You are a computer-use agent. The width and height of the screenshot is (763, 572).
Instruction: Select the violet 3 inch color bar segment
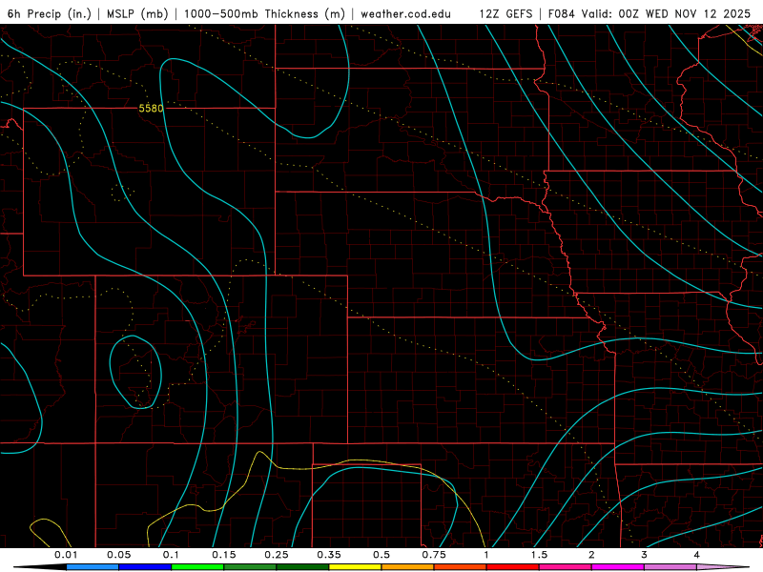(670, 567)
